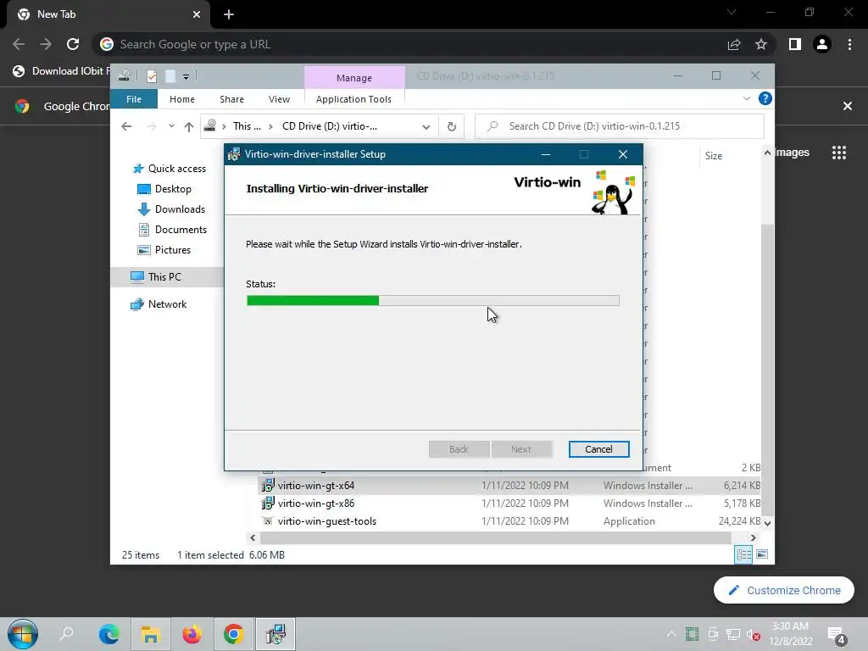Open File Explorer from taskbar

pos(150,634)
